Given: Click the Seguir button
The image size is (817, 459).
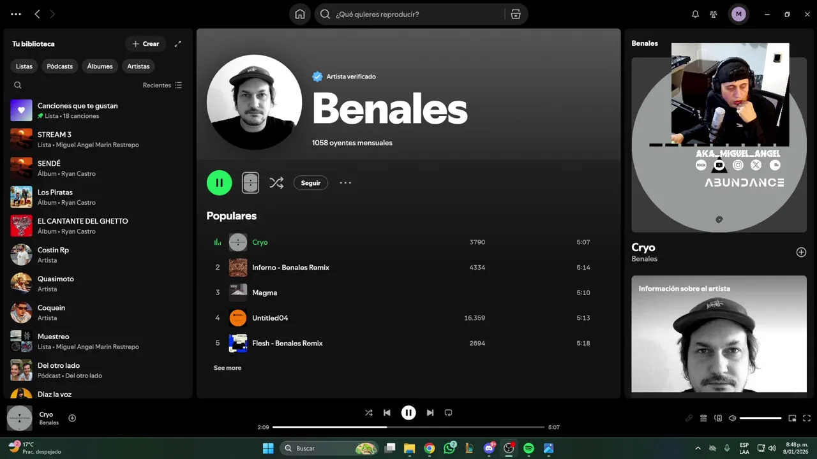Looking at the screenshot, I should pyautogui.click(x=311, y=183).
